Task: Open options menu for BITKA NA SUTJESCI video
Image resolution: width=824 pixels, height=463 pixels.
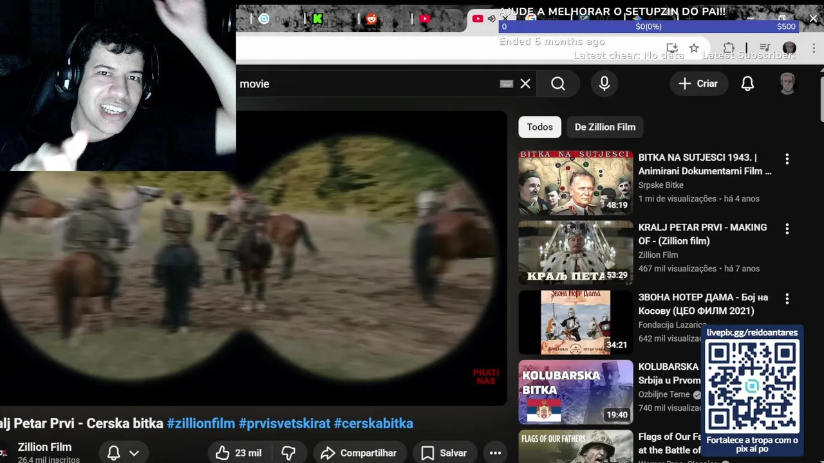Action: (787, 159)
